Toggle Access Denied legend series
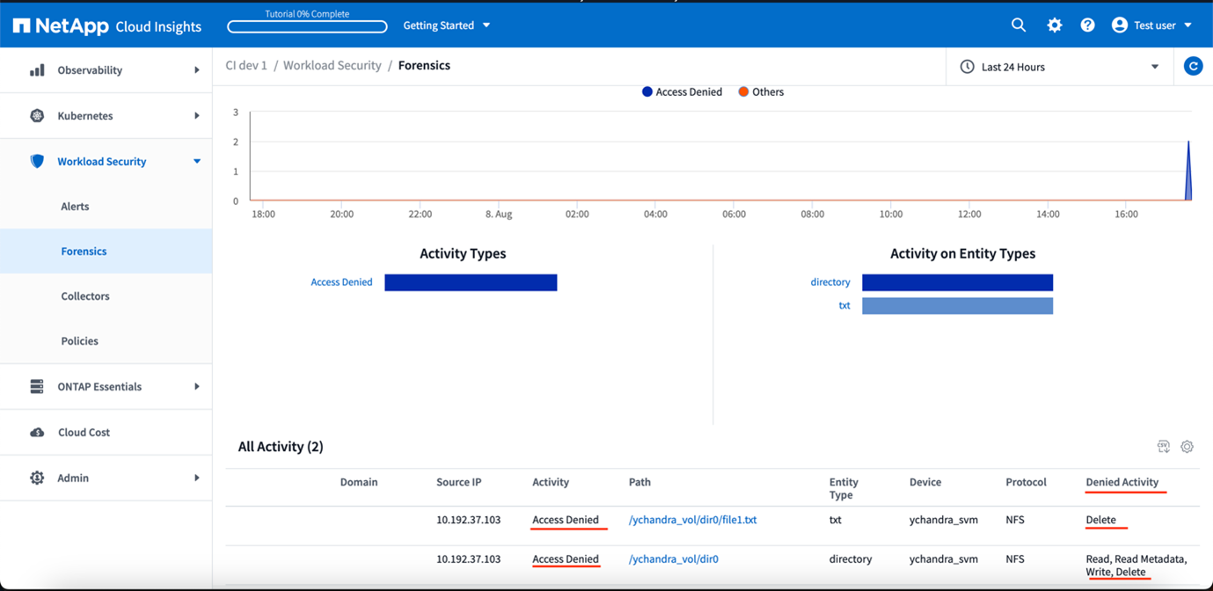Viewport: 1213px width, 591px height. (x=682, y=92)
